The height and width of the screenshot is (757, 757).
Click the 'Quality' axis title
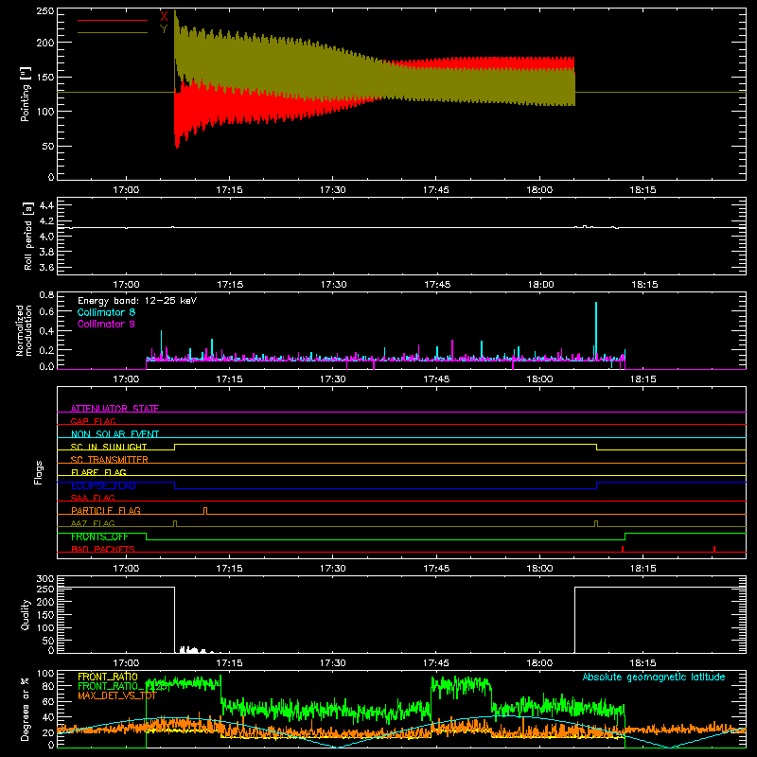[26, 614]
